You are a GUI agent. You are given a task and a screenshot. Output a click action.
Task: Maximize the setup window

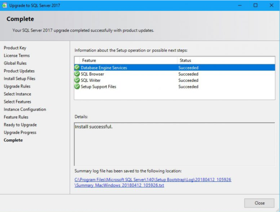[x=256, y=5]
